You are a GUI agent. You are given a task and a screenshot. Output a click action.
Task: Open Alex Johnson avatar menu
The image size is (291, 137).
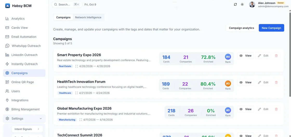tap(252, 4)
